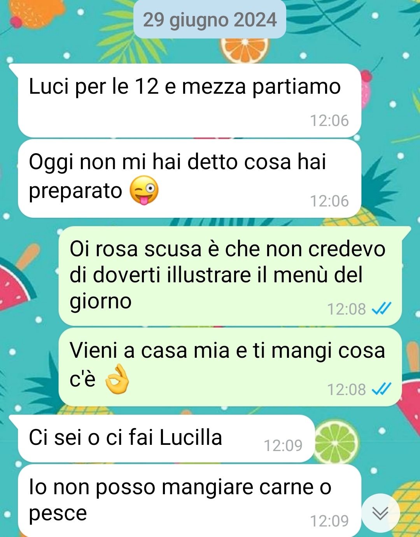420x537 pixels.
Task: Tap the scroll-to-bottom double chevron button
Action: (x=380, y=513)
